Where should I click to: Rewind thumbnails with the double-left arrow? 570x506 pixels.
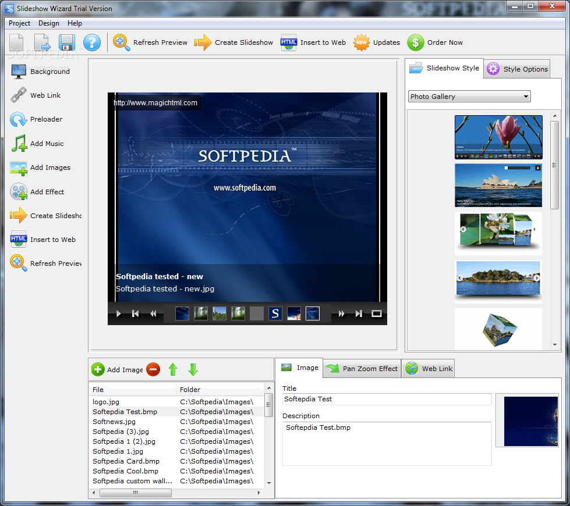153,313
